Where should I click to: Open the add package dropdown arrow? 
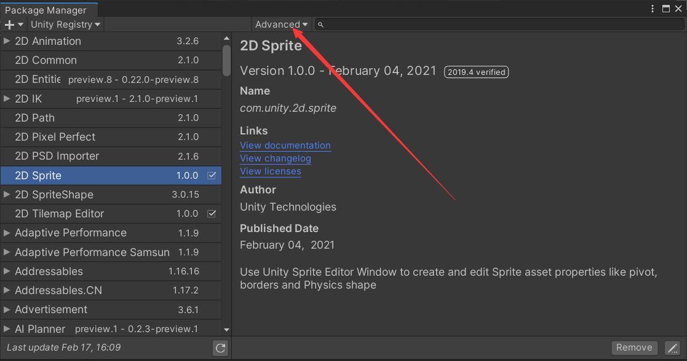[18, 25]
